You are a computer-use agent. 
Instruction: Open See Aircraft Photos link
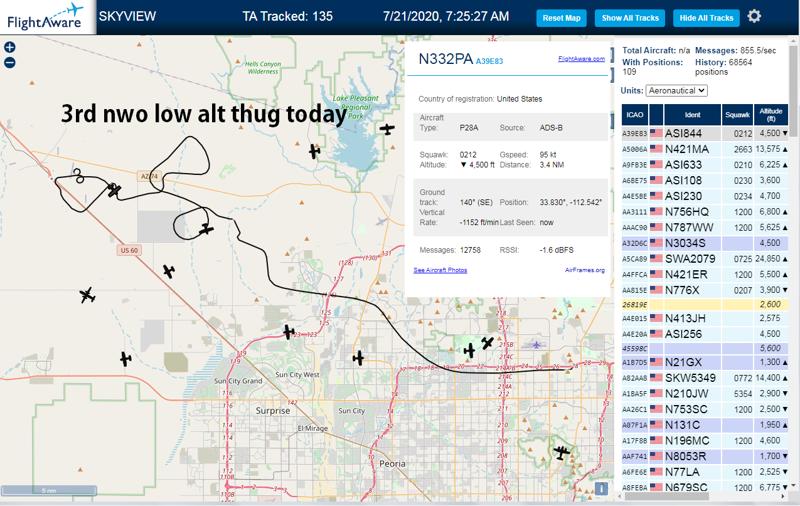coord(440,270)
